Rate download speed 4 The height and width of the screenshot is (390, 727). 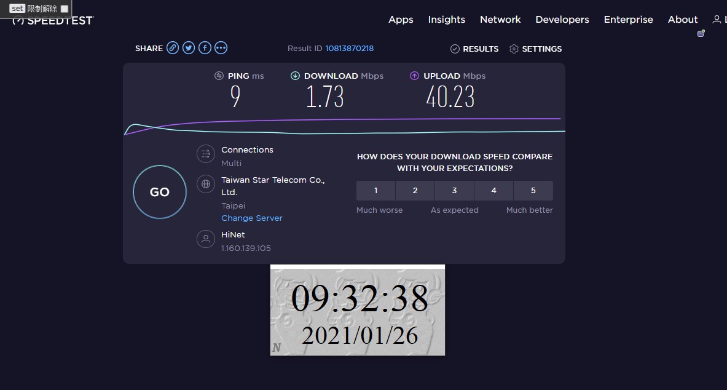tap(494, 190)
